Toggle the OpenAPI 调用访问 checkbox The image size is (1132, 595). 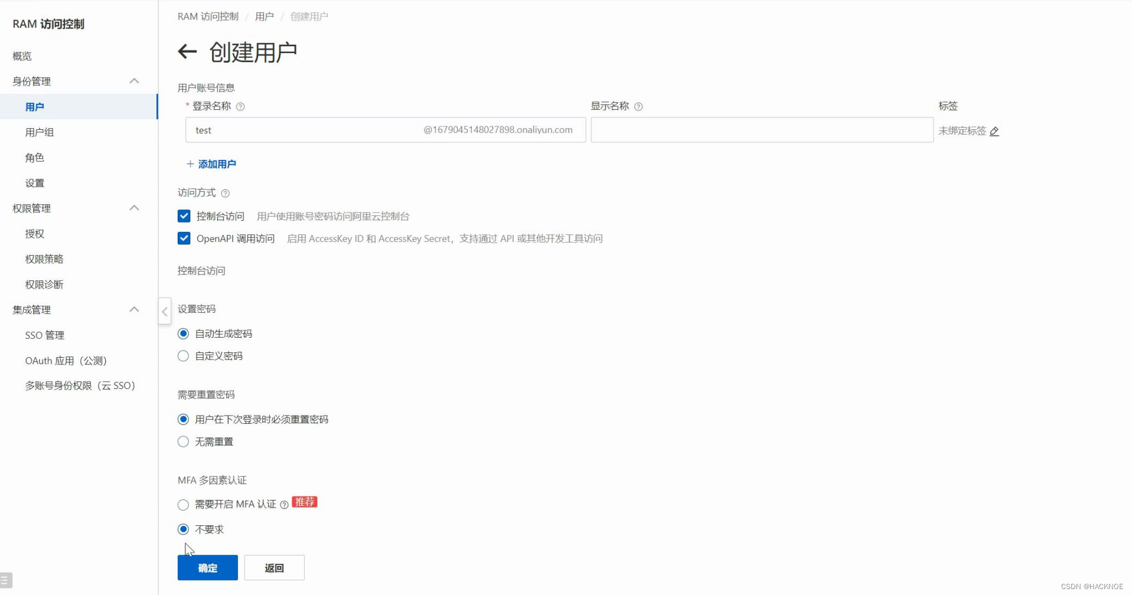point(184,238)
